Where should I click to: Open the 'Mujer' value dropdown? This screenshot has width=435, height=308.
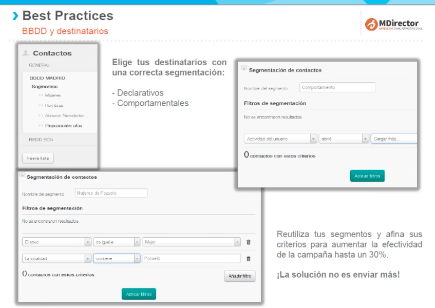192,242
